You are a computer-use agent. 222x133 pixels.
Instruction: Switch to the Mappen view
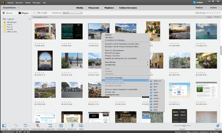(24, 13)
